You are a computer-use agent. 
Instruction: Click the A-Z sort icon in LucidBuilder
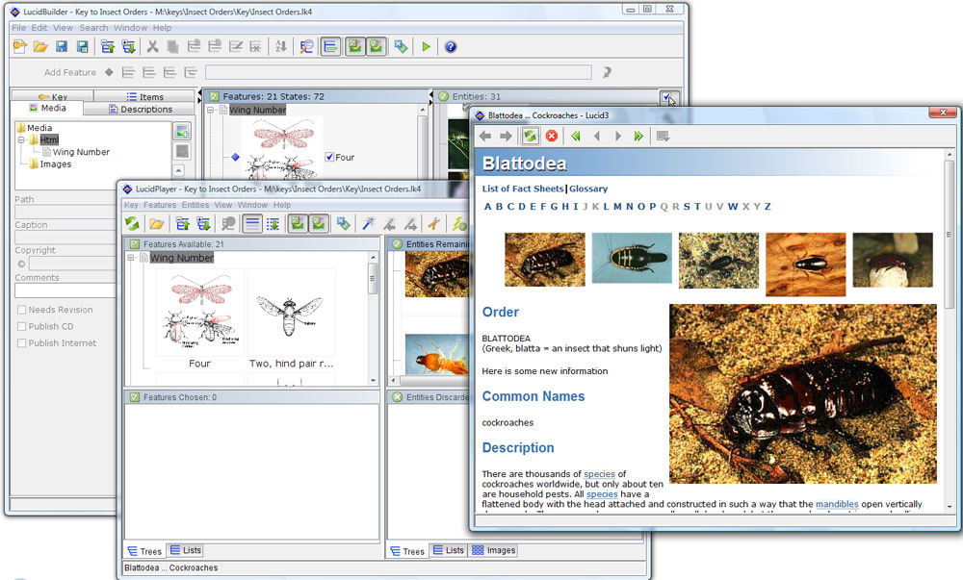coord(280,46)
